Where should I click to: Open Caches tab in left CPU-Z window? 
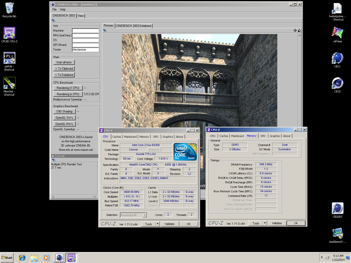point(116,137)
